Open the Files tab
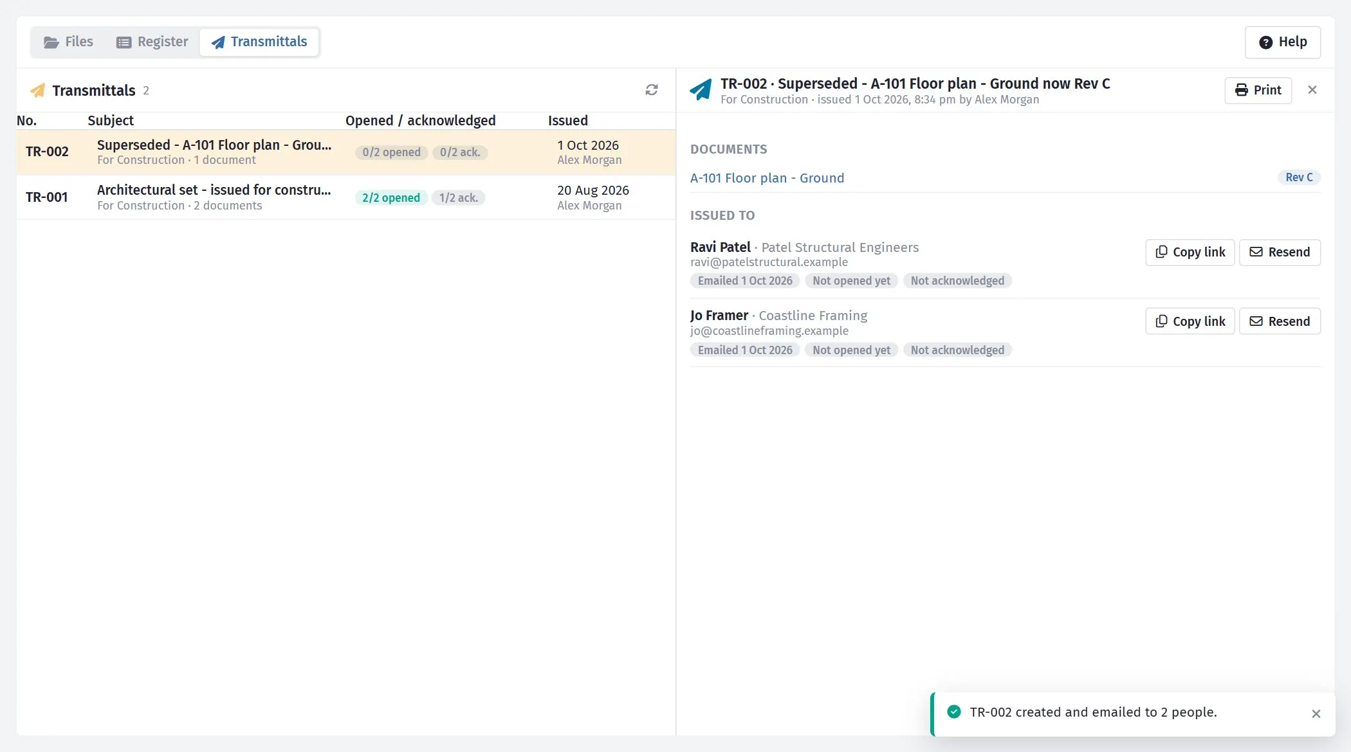 click(x=68, y=42)
